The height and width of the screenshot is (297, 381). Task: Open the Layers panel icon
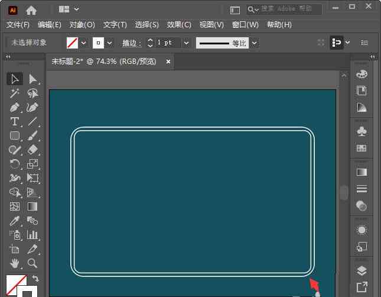[x=362, y=270]
